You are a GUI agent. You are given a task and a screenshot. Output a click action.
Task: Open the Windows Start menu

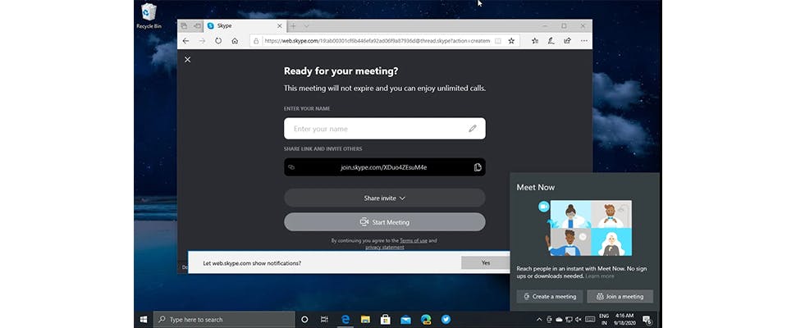(144, 319)
